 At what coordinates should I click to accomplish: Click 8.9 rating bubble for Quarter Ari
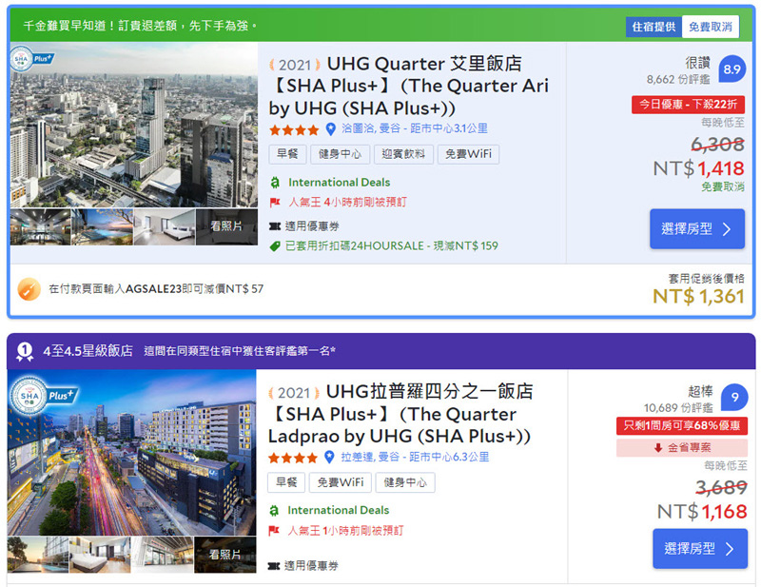(x=732, y=68)
